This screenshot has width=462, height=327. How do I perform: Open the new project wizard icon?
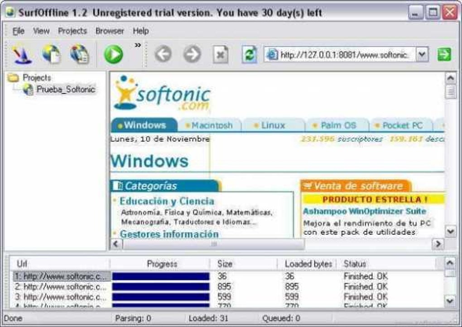coord(22,54)
